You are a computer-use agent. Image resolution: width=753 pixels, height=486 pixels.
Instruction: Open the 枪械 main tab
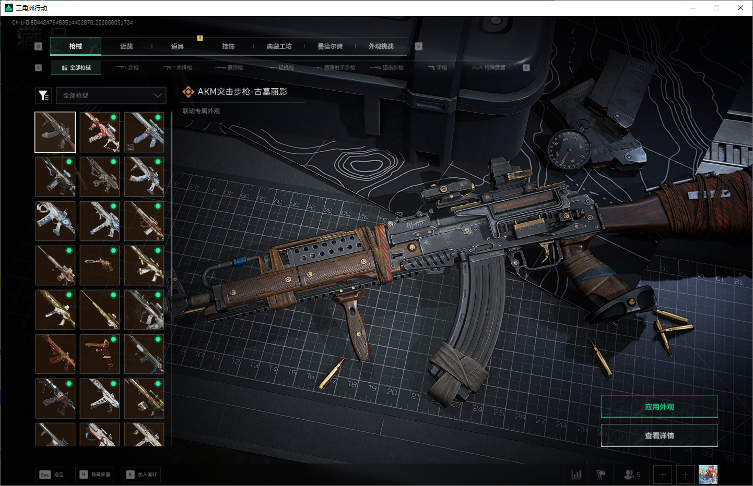(x=76, y=46)
